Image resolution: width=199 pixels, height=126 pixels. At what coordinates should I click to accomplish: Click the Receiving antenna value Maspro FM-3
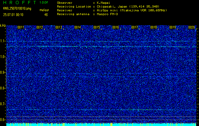[107, 14]
